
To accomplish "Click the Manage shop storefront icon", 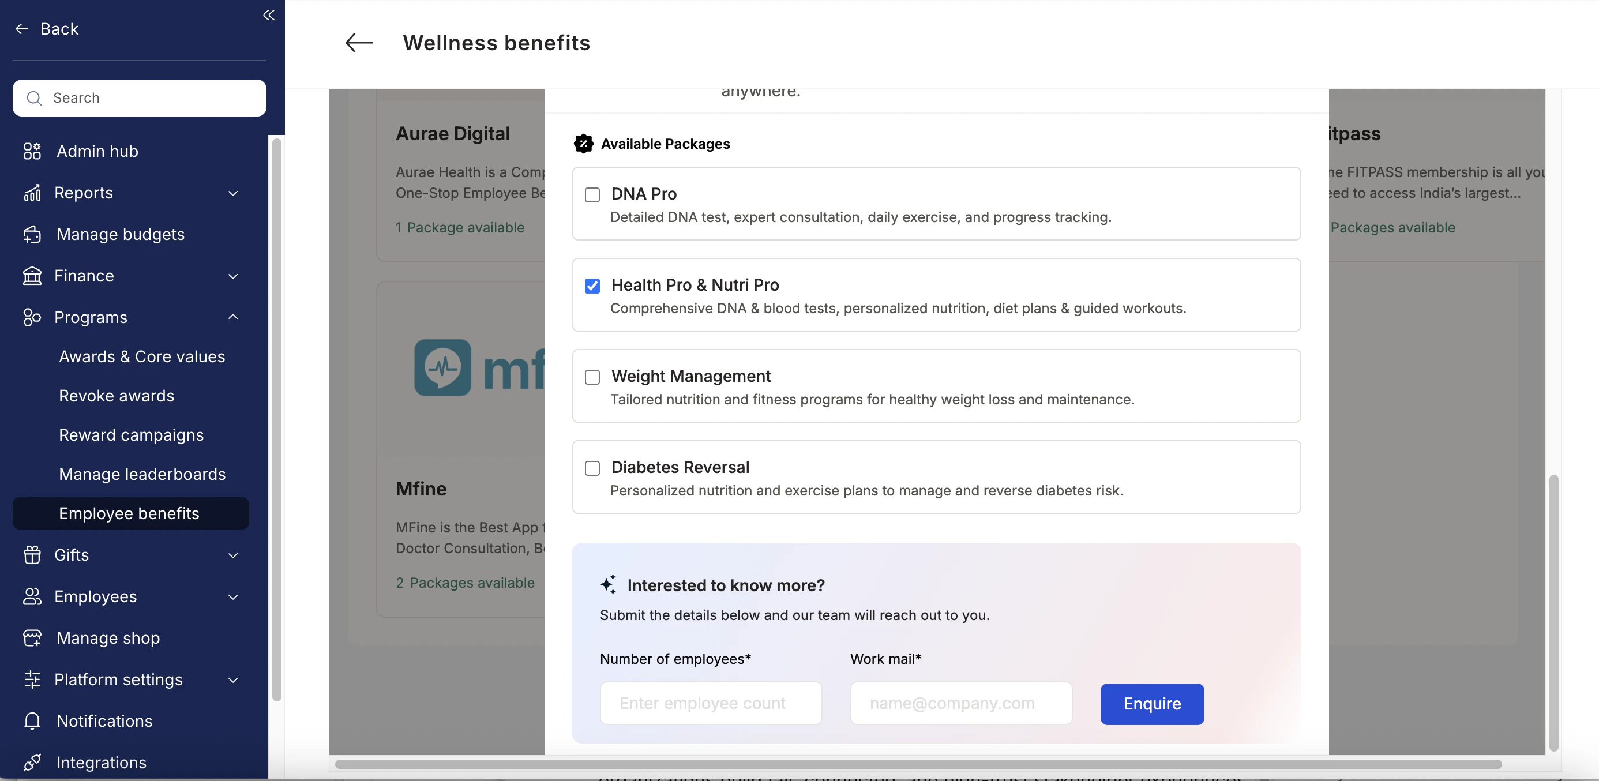I will (32, 638).
